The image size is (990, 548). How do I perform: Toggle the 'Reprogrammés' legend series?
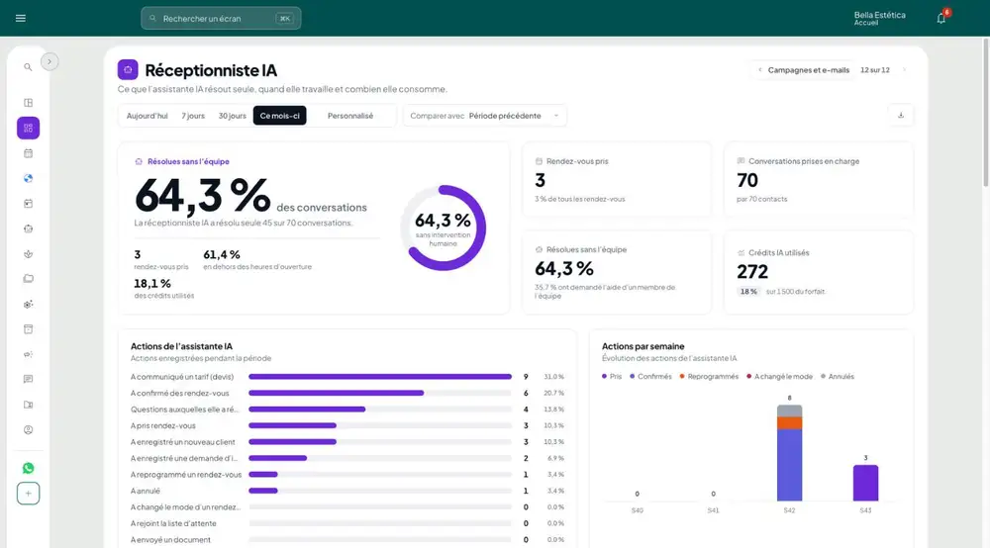click(x=709, y=377)
